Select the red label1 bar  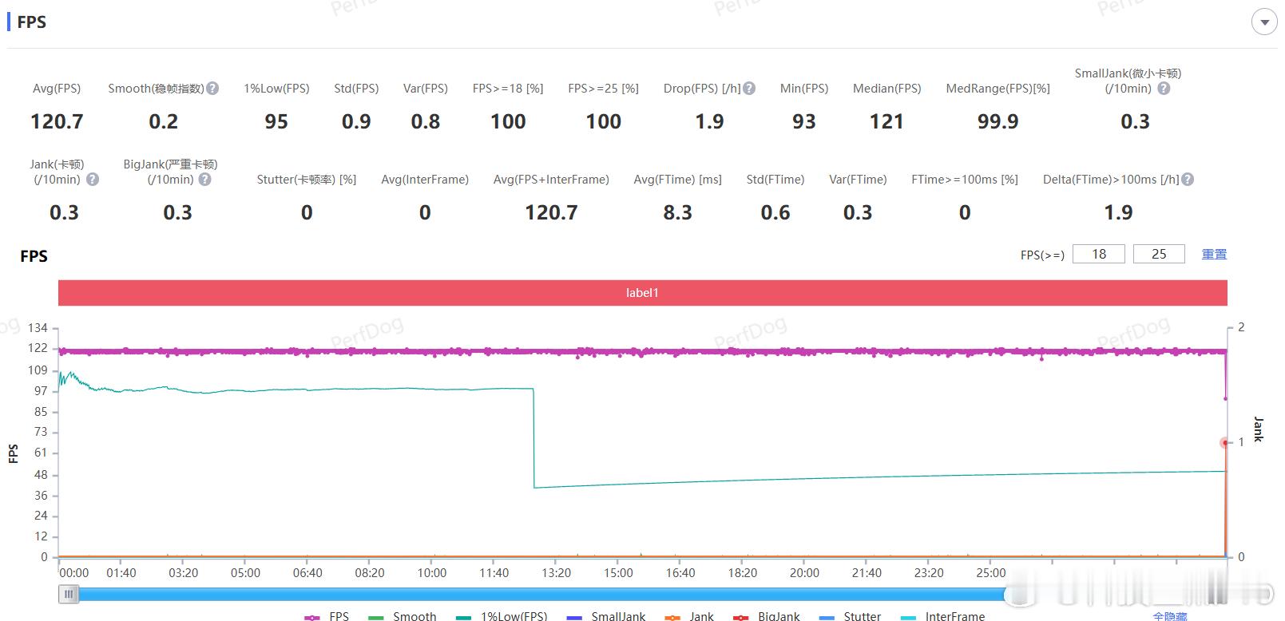click(x=642, y=293)
